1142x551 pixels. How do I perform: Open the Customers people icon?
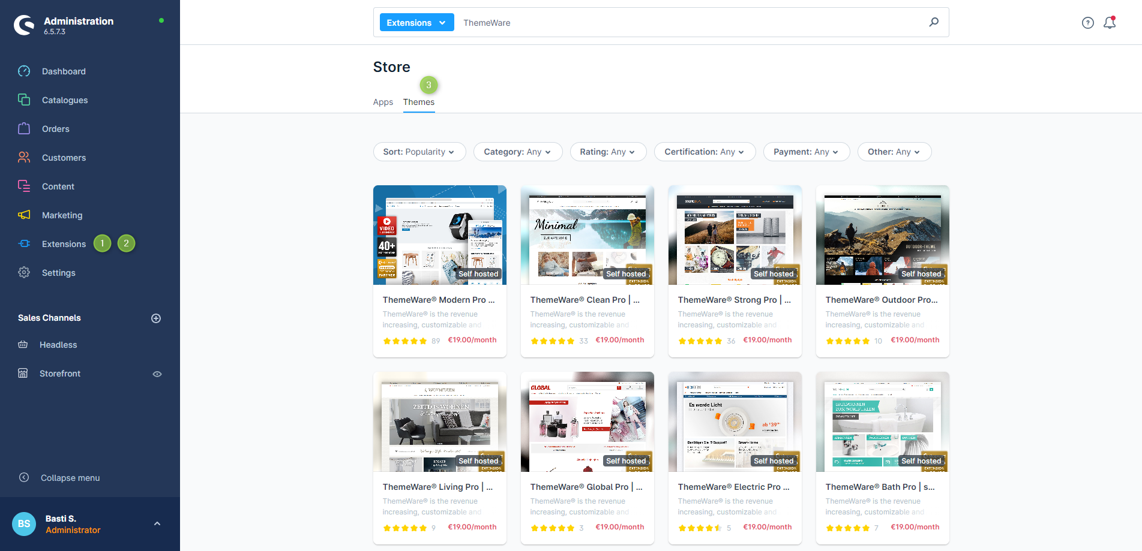(x=24, y=158)
